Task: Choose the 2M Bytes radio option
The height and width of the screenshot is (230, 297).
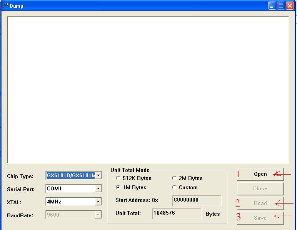Action: [x=174, y=178]
